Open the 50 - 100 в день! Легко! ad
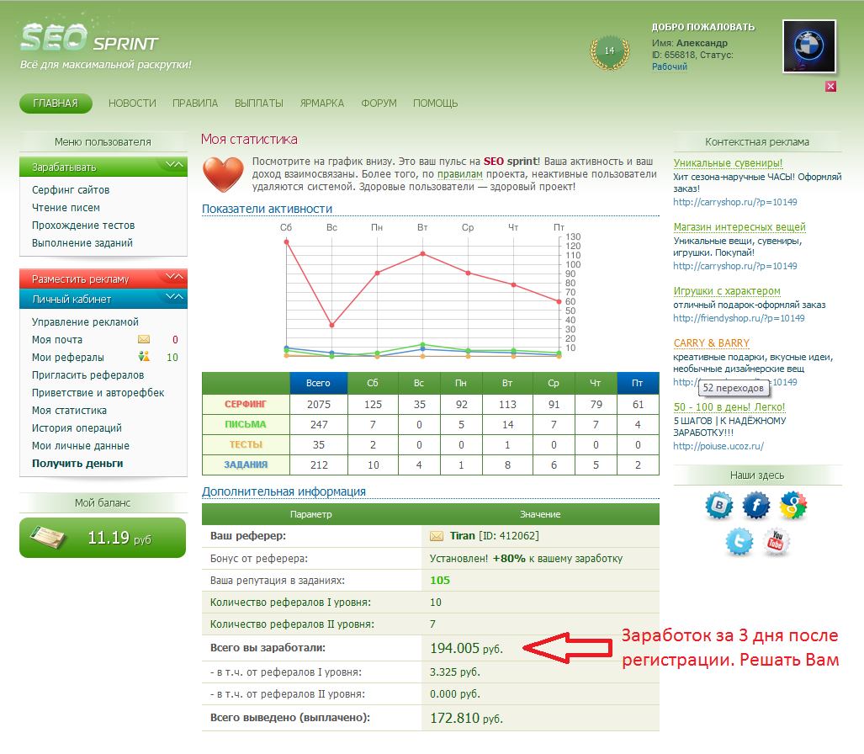The width and height of the screenshot is (864, 754). [729, 406]
